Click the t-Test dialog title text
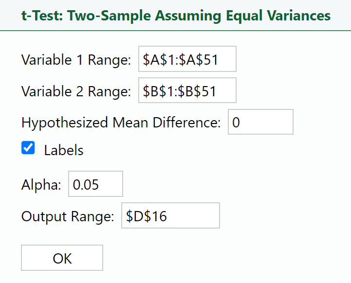 click(176, 15)
